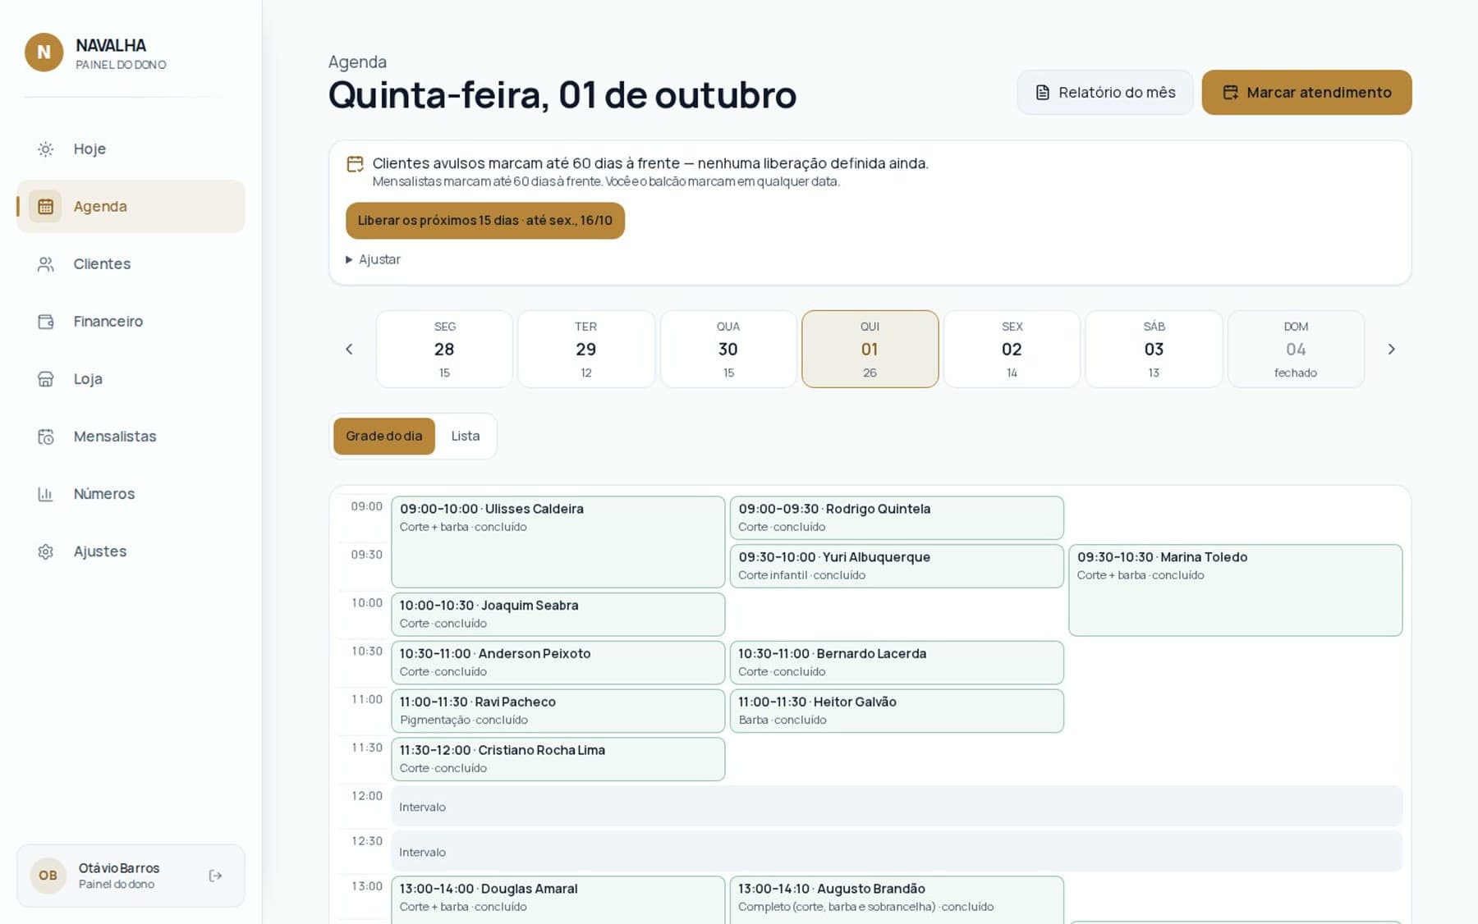Go to next week with right chevron

point(1391,350)
